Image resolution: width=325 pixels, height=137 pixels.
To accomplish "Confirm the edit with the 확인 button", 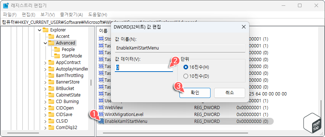I will pos(195,93).
